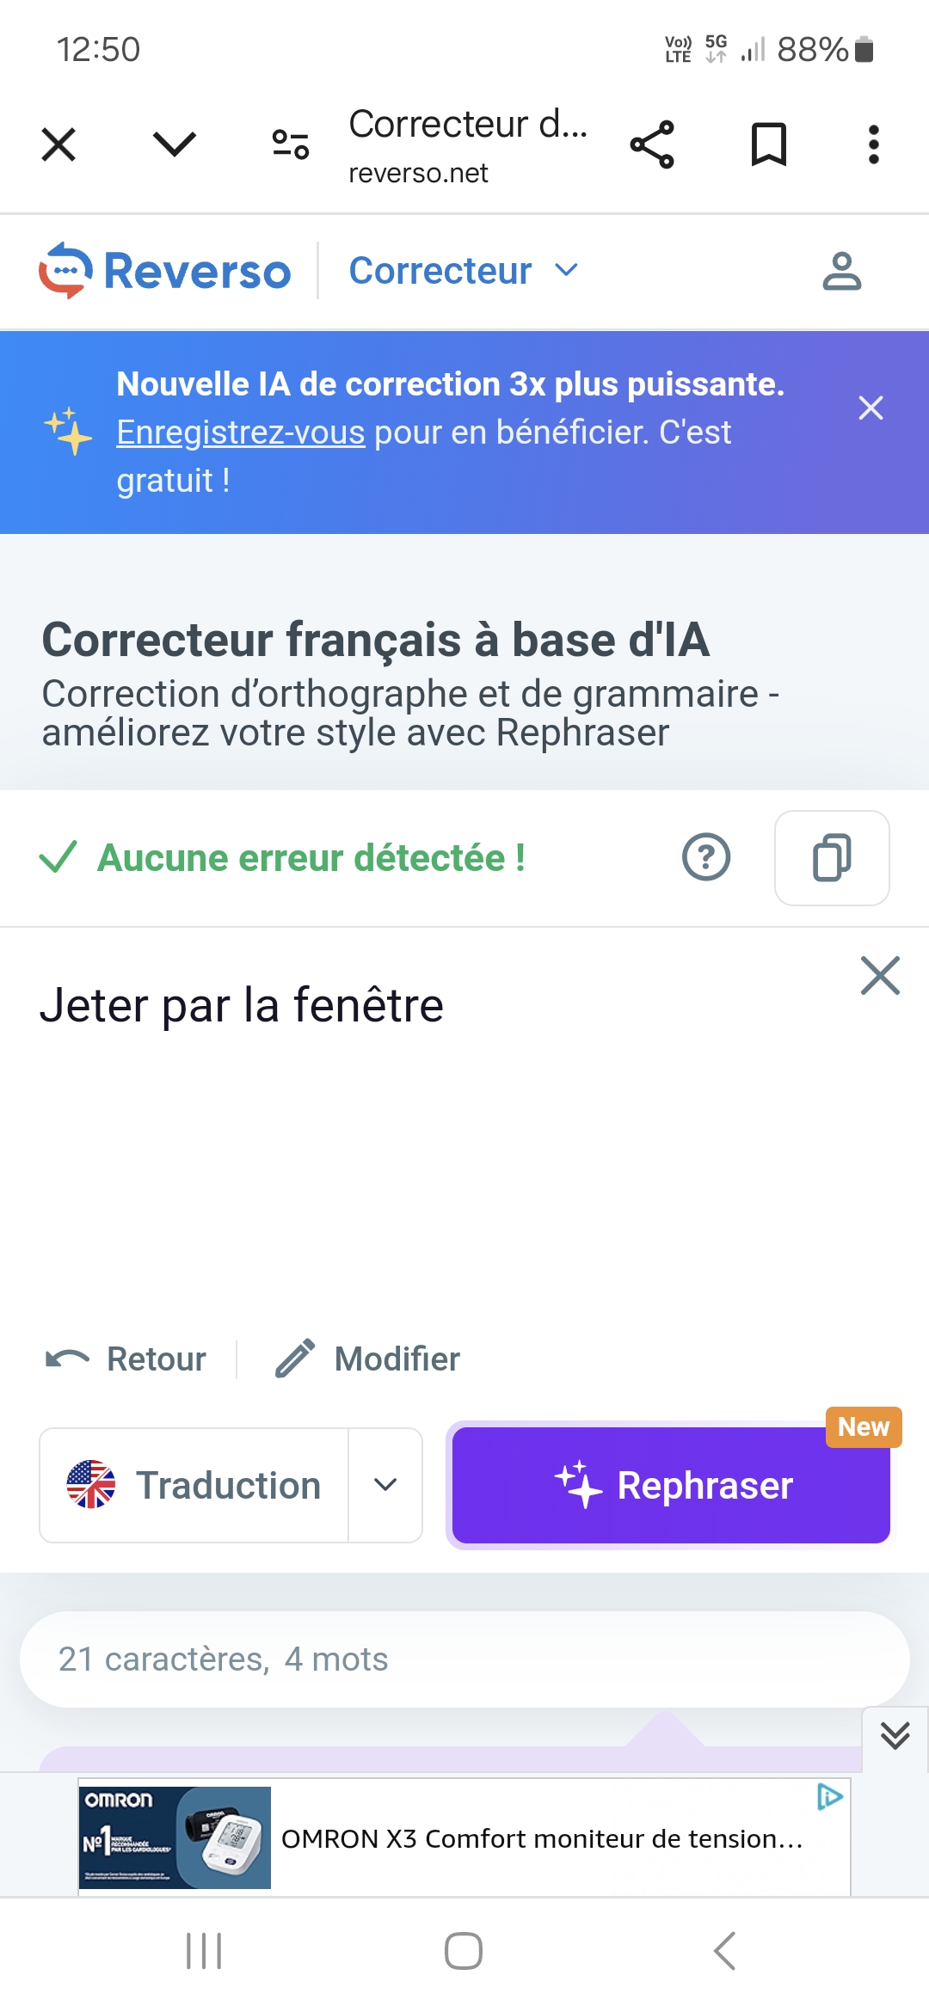Close the browser custom tab
The image size is (929, 2012).
click(58, 144)
